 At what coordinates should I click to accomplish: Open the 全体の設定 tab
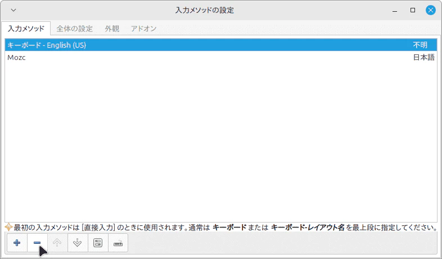tap(75, 29)
